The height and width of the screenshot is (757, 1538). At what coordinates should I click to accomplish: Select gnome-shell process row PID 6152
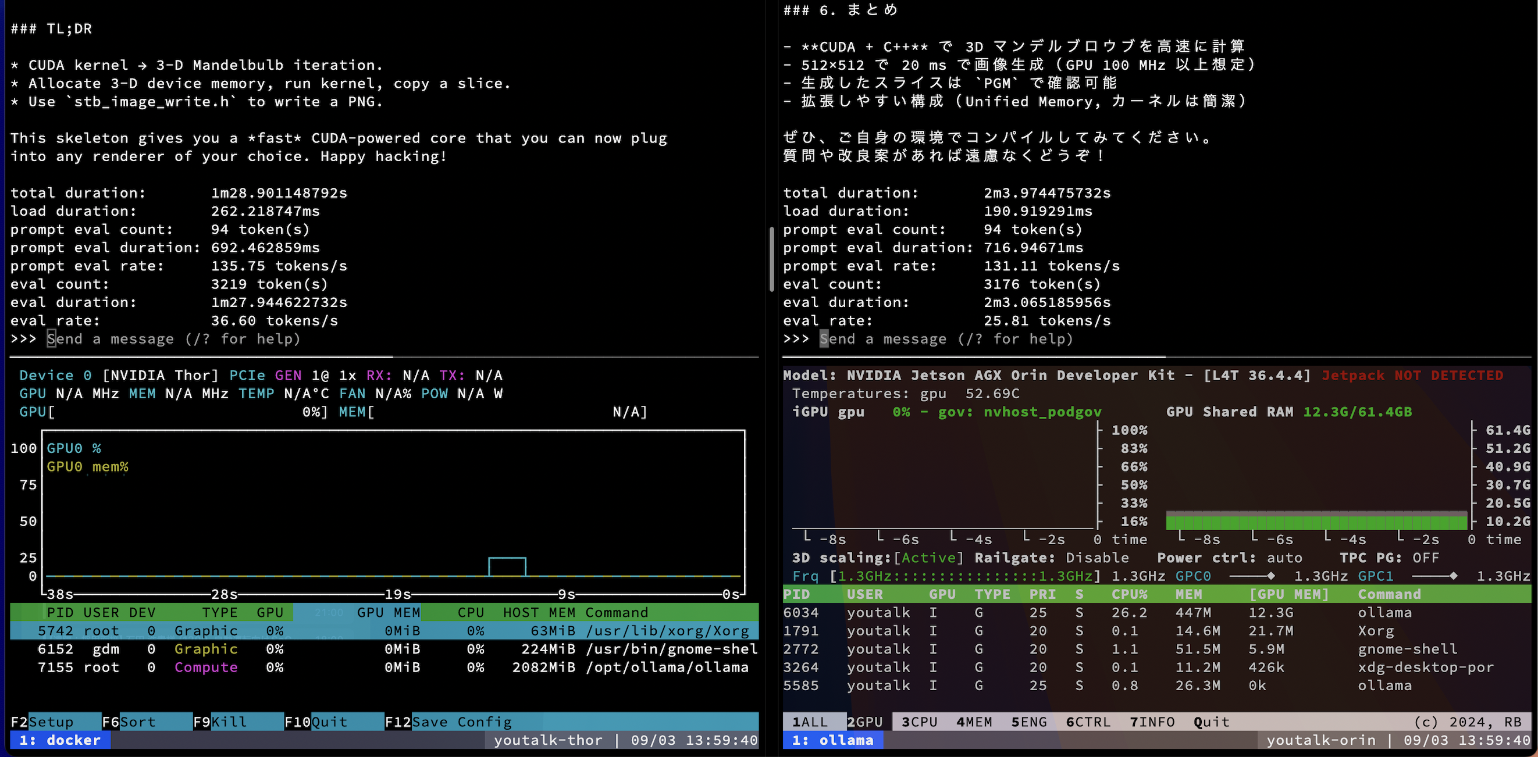click(384, 649)
